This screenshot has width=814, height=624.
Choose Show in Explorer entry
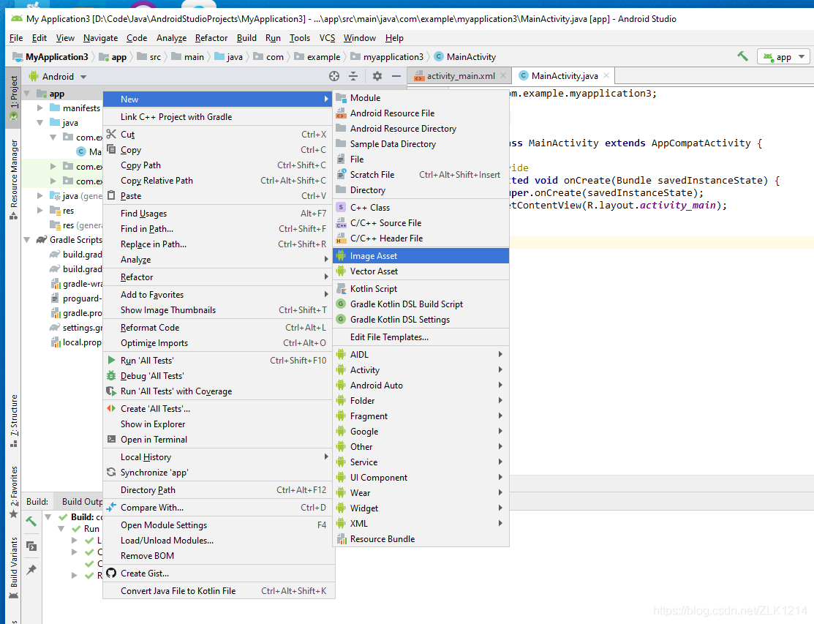218,424
